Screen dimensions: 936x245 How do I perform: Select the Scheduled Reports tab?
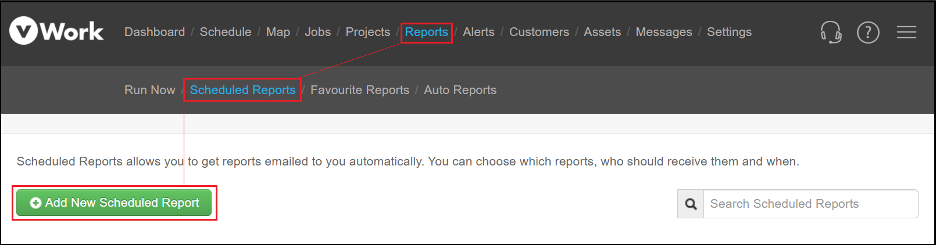point(242,90)
